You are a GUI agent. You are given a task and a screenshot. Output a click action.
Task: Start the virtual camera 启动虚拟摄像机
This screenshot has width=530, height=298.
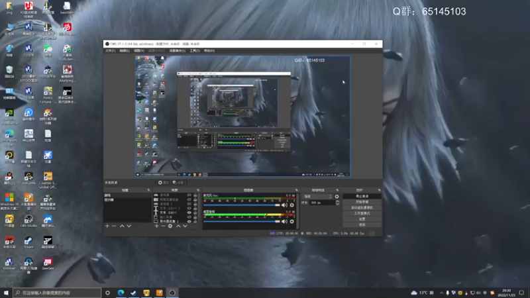click(x=362, y=207)
